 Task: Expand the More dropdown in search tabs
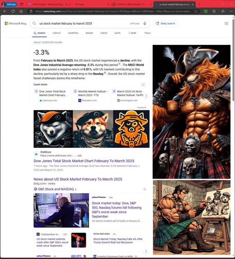tap(132, 33)
